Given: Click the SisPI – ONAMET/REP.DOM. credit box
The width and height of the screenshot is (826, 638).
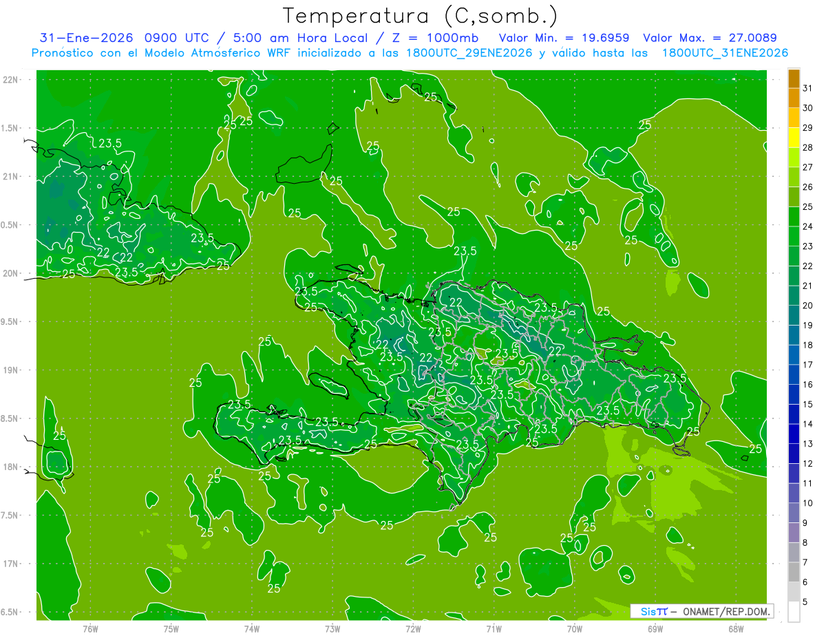Looking at the screenshot, I should [x=701, y=611].
